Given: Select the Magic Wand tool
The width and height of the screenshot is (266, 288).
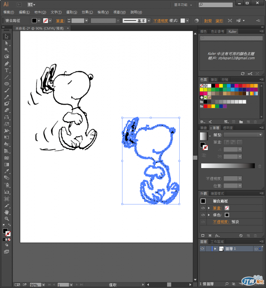Looking at the screenshot, I should [6, 50].
